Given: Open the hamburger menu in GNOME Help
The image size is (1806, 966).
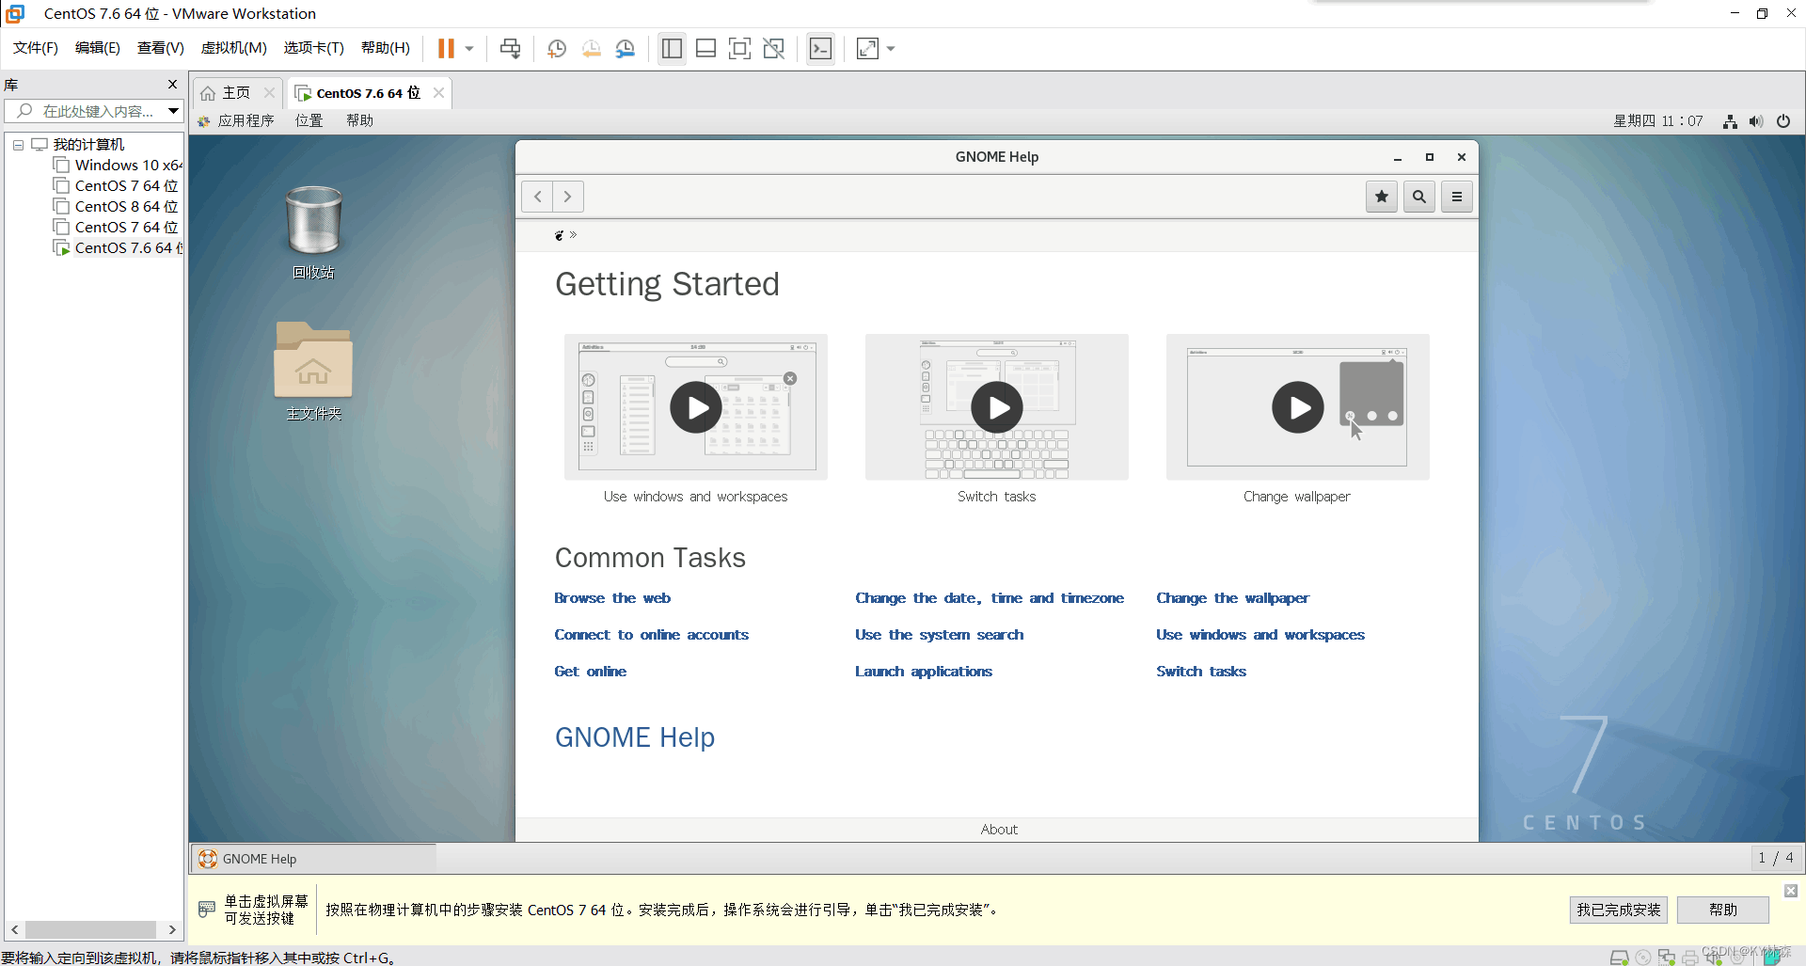Looking at the screenshot, I should click(x=1457, y=197).
